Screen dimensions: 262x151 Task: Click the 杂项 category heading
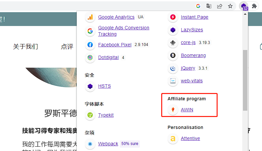89,133
